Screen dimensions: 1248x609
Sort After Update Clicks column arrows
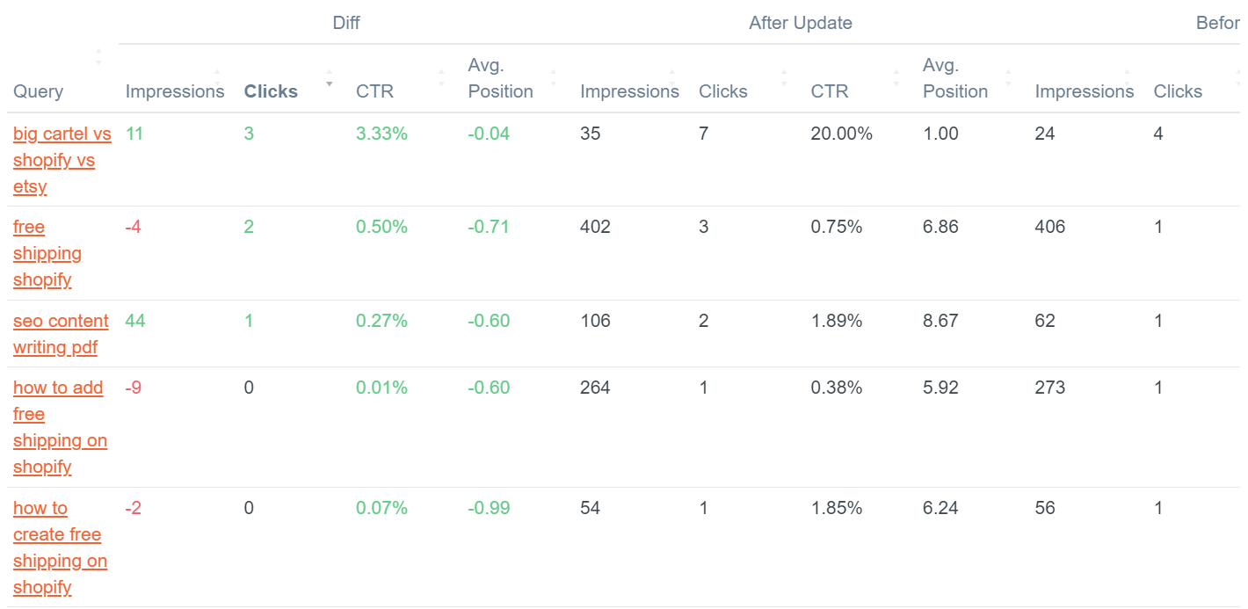coord(784,77)
